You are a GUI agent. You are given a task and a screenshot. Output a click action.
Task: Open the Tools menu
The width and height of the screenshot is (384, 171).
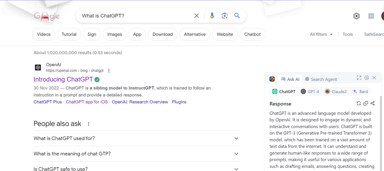[x=348, y=34]
